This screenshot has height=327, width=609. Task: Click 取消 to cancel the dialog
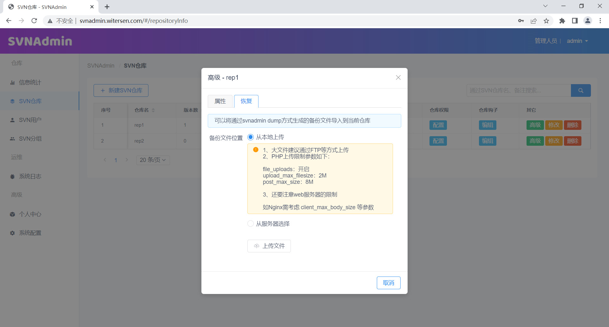pos(389,283)
